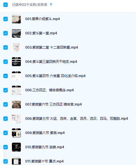The height and width of the screenshot is (165, 136).
Task: Click thumbnail for 002.紫斗第一堂.mp4
Action: tap(16, 33)
